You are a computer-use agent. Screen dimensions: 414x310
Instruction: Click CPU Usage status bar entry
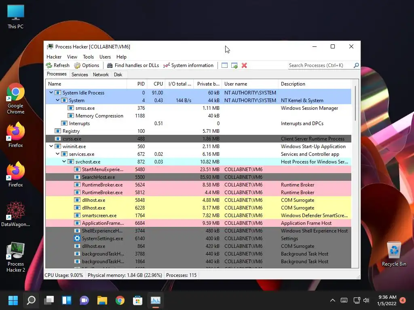pos(64,275)
